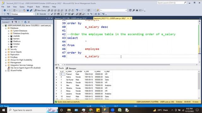The height and width of the screenshot is (113, 202).
Task: Click the Quick Launch search field
Action: point(171,3)
